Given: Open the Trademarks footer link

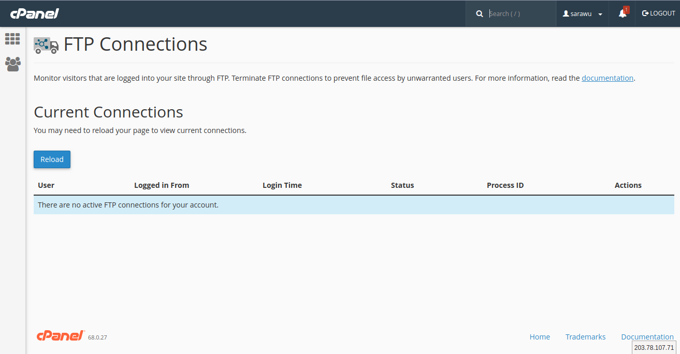Looking at the screenshot, I should 585,337.
